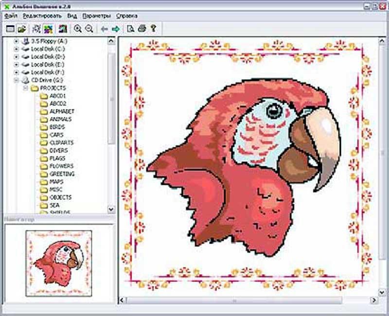Open the Справка menu
The image size is (389, 316).
tap(126, 16)
